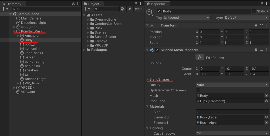
Task: Toggle the Body GameObject active checkbox
Action: 159,11
